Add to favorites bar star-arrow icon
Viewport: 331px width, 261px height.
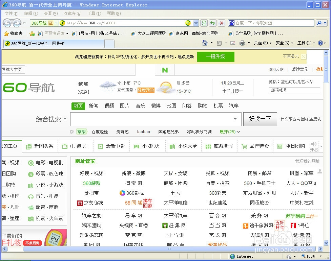coord(32,33)
